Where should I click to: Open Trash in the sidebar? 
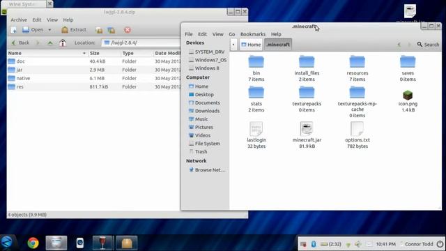click(x=198, y=152)
